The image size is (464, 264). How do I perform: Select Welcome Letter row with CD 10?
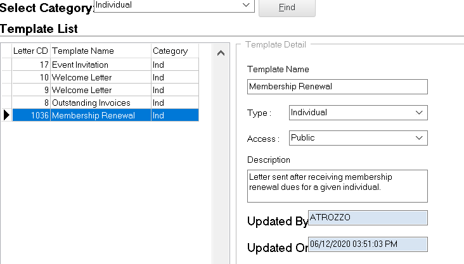point(105,77)
